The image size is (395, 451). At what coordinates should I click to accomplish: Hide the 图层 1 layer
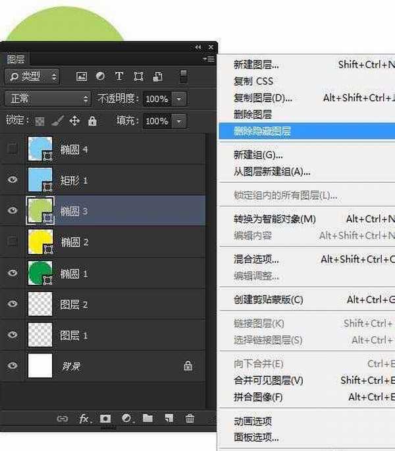click(x=13, y=335)
